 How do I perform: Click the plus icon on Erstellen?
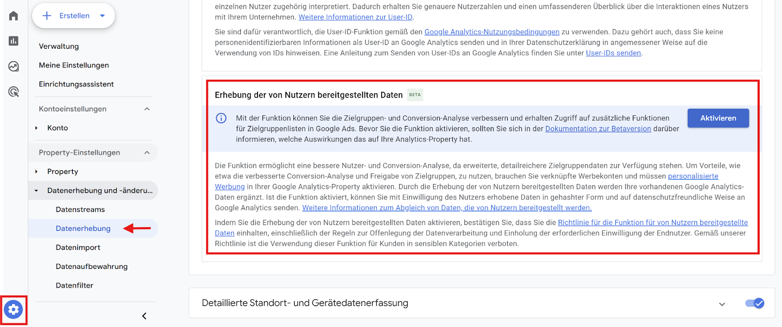pyautogui.click(x=47, y=16)
